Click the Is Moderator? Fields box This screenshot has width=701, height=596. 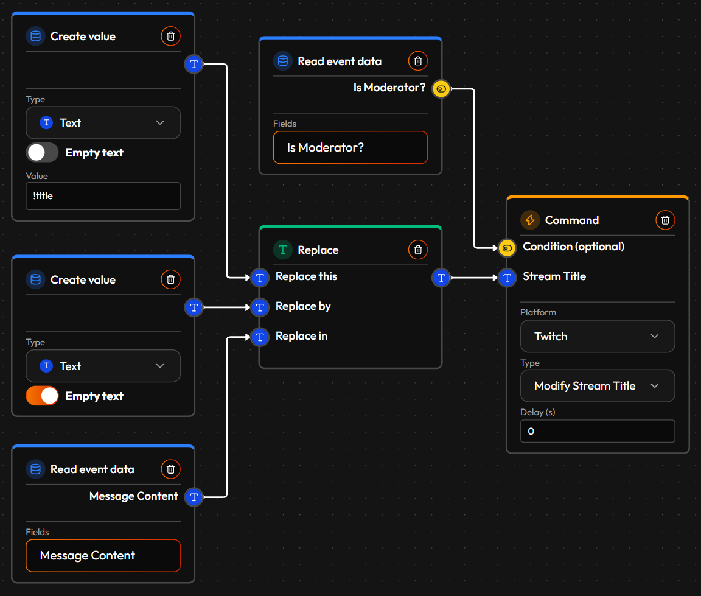click(350, 147)
